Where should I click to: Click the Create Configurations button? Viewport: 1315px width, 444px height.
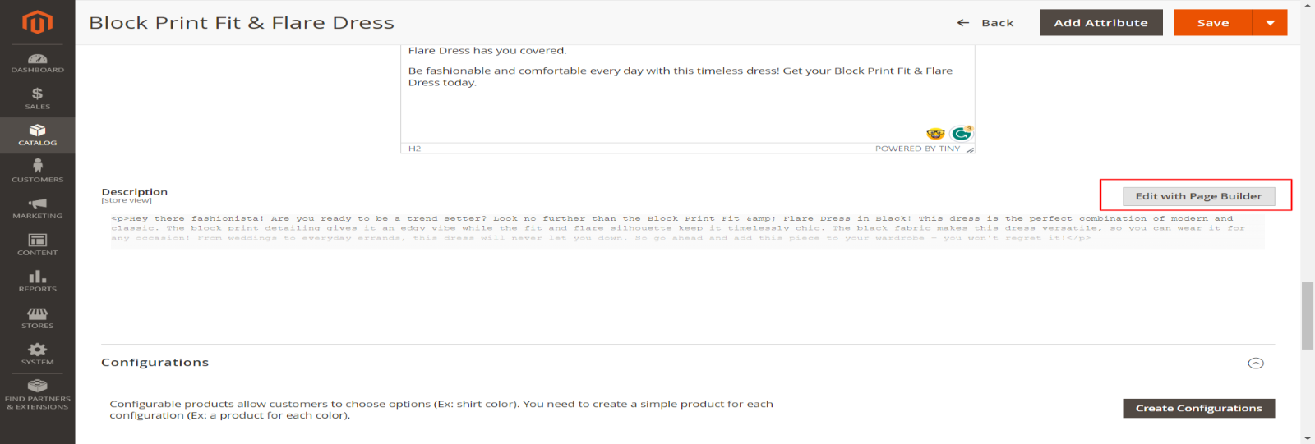coord(1198,408)
